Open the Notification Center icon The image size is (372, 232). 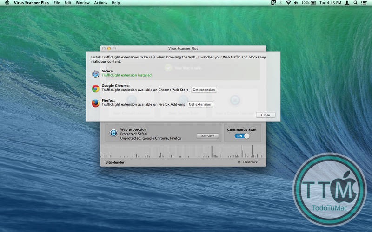(364, 3)
